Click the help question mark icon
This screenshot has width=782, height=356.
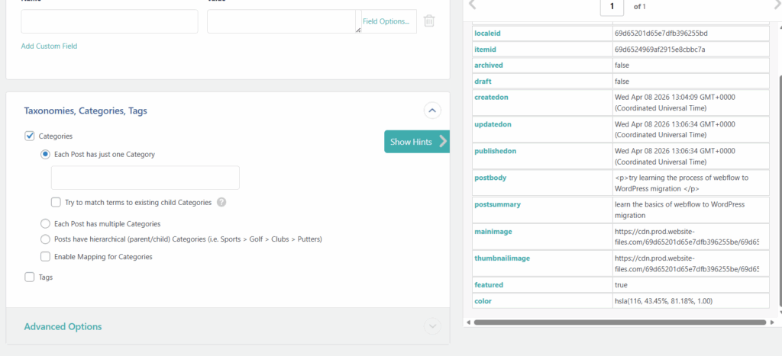(x=221, y=202)
